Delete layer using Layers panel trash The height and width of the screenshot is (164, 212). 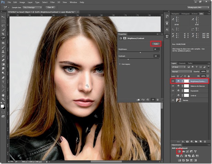pos(205,142)
